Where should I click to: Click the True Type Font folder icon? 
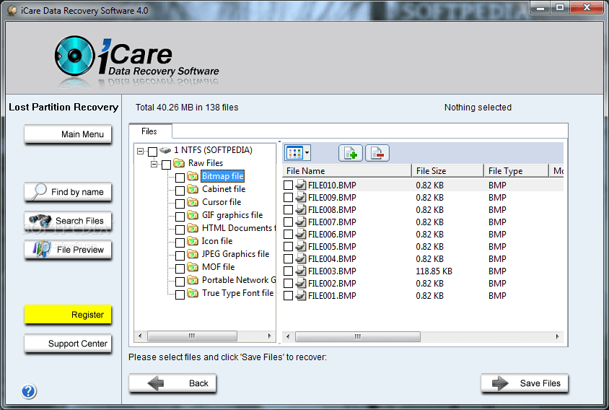193,293
